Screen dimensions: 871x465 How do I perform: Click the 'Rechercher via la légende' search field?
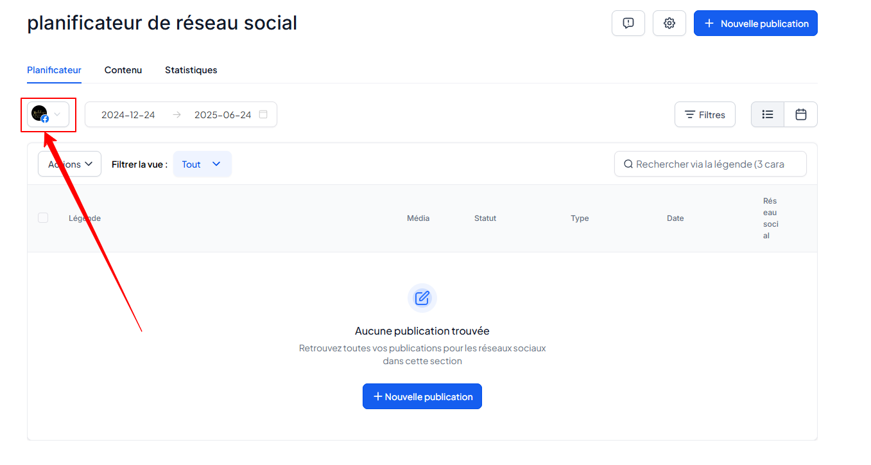click(711, 164)
